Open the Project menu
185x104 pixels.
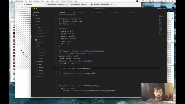point(63,1)
